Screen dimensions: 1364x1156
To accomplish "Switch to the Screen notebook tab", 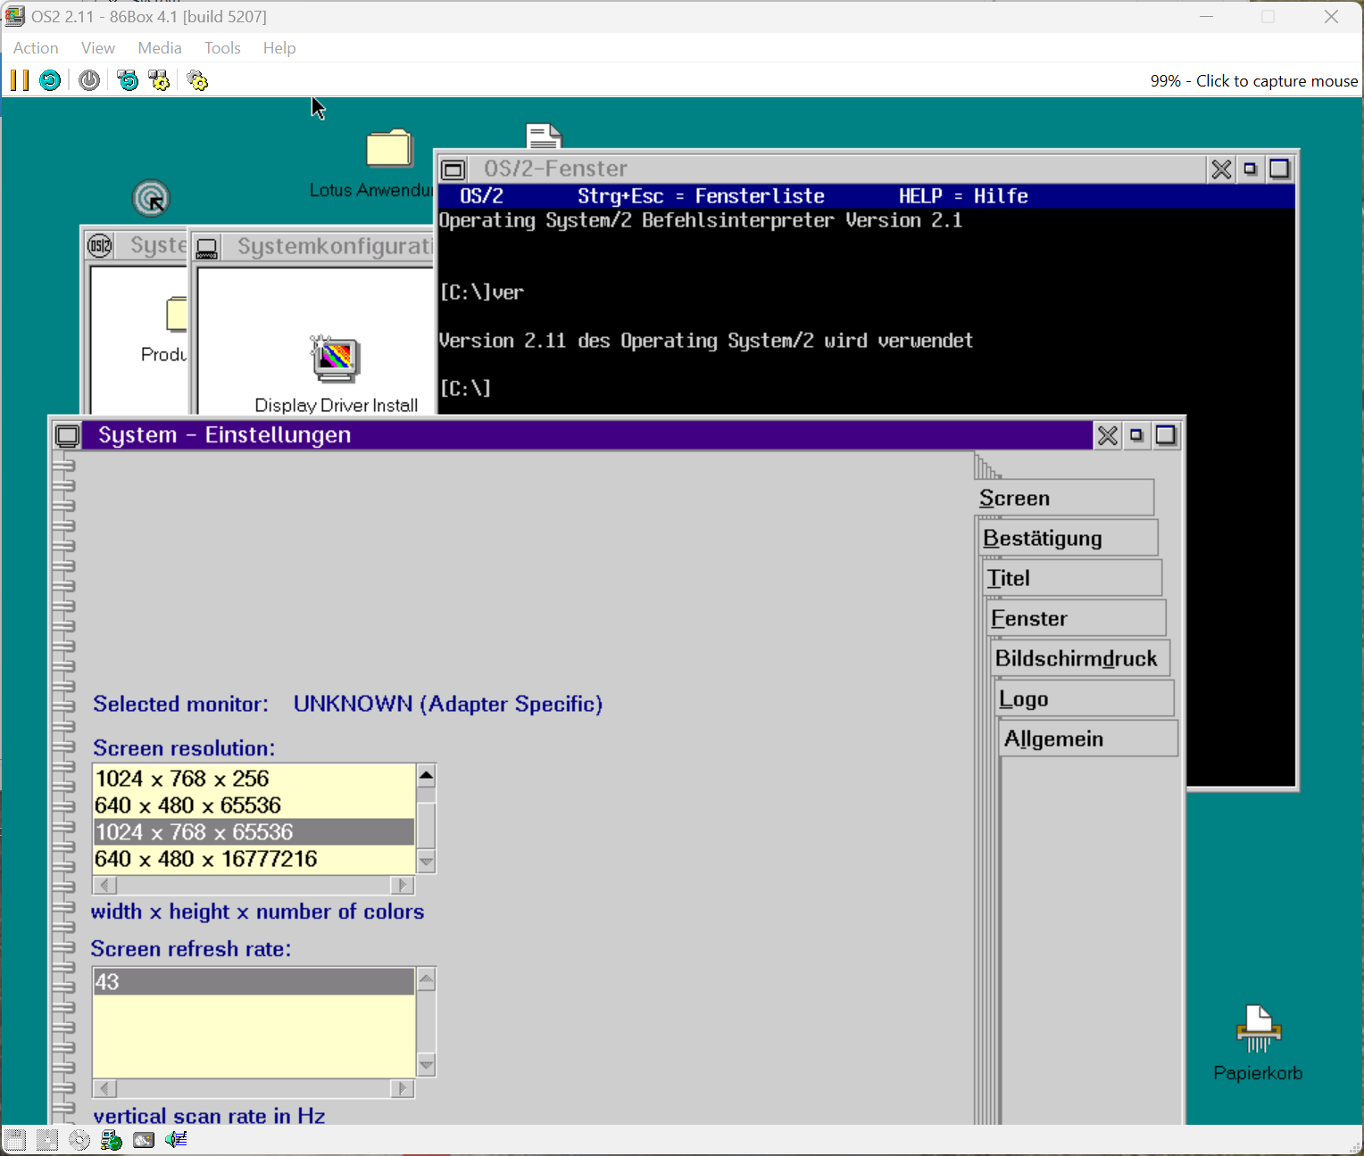I will [1065, 498].
